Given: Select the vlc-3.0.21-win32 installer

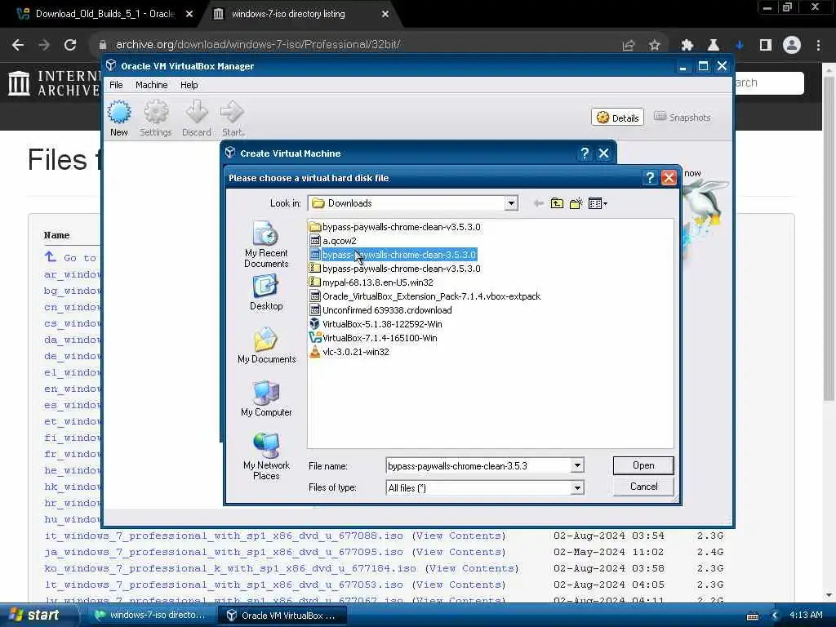Looking at the screenshot, I should coord(349,351).
